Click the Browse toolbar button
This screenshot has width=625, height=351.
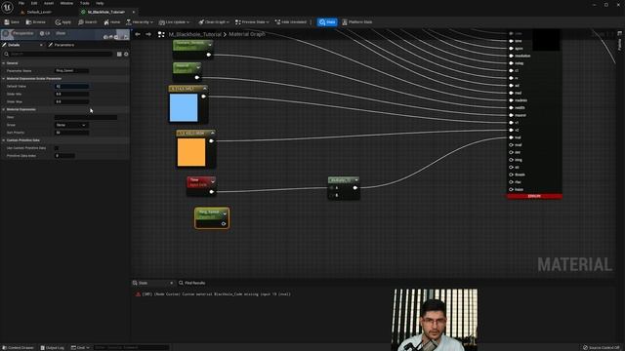tap(36, 21)
